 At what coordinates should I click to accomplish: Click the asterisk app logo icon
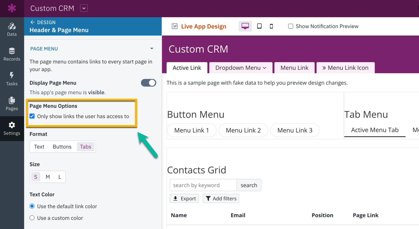point(12,8)
